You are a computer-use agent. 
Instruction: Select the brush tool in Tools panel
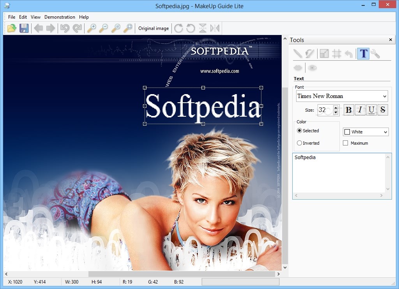[x=310, y=54]
